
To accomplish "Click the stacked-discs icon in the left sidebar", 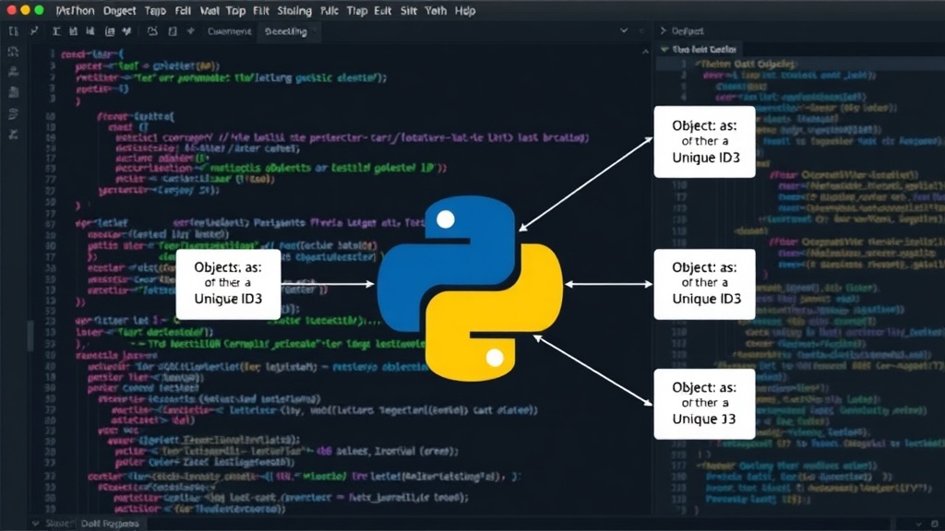I will click(x=13, y=113).
